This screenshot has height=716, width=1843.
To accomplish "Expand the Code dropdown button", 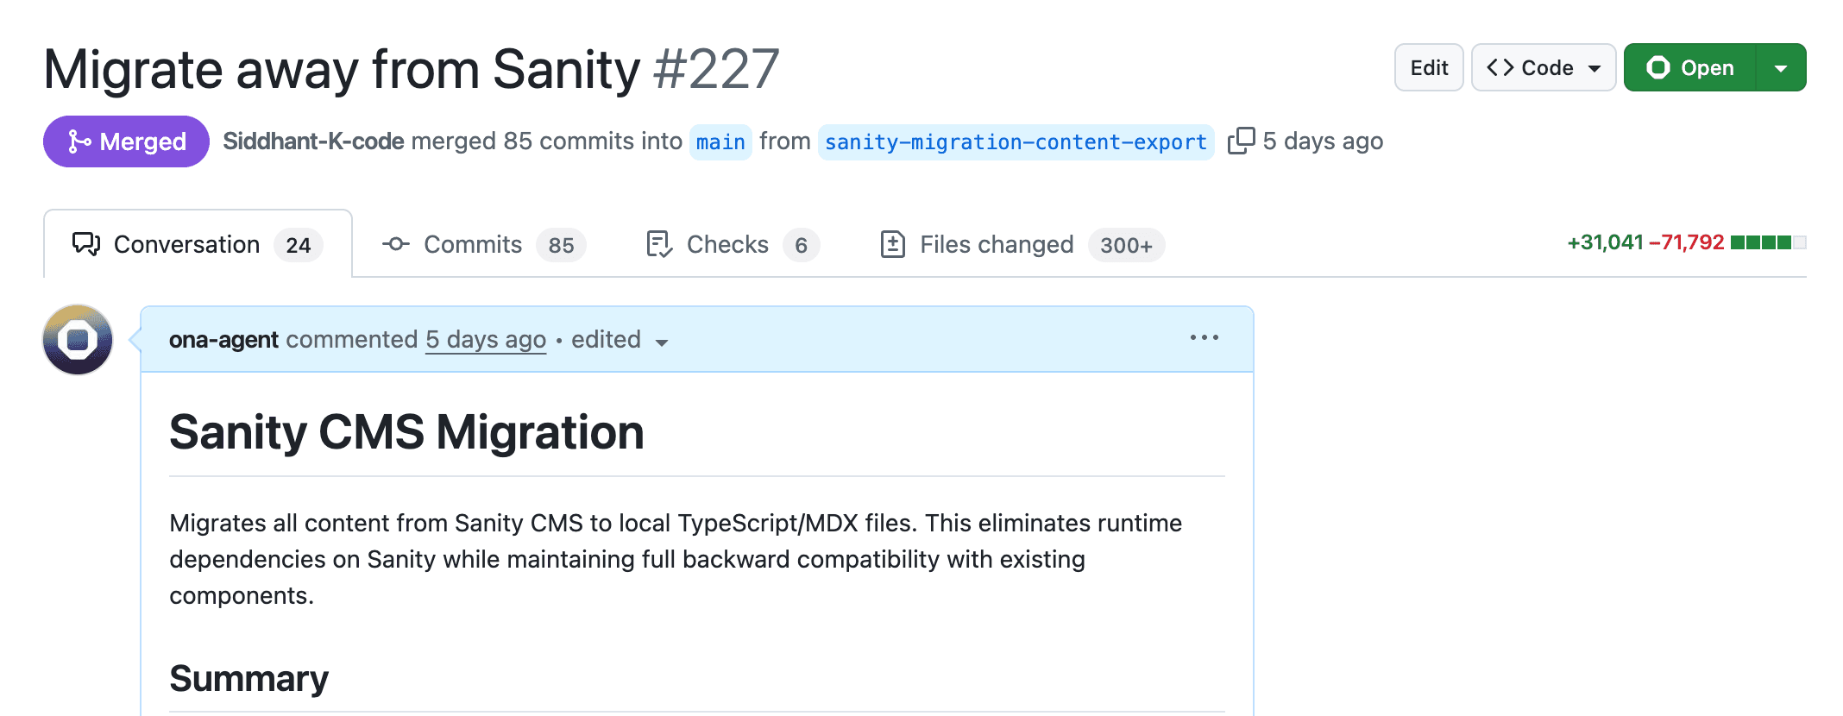I will [1543, 67].
